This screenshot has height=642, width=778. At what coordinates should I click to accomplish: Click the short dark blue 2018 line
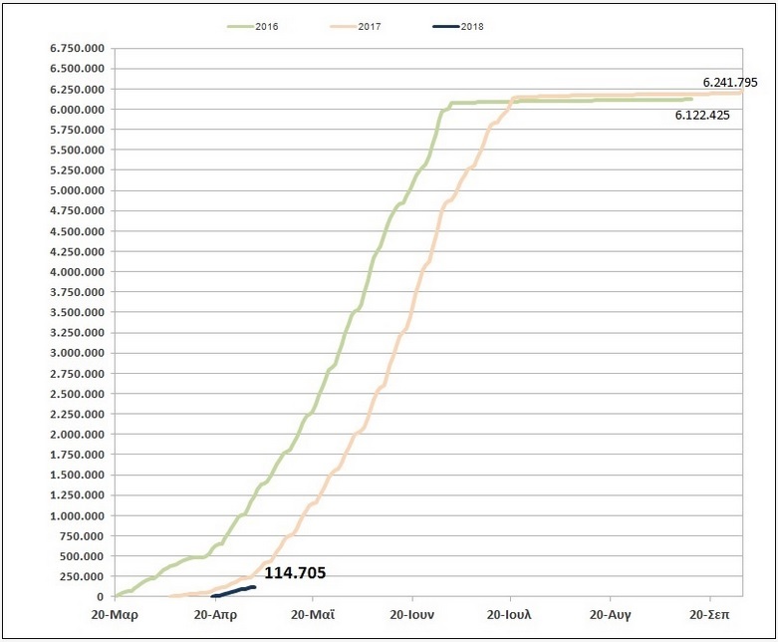pyautogui.click(x=236, y=591)
